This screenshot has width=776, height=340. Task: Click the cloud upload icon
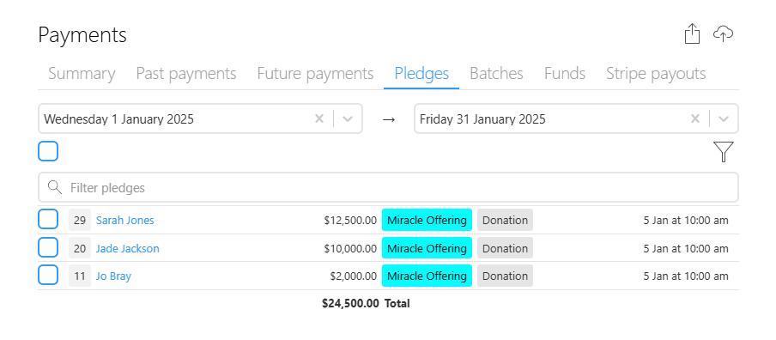pos(723,34)
